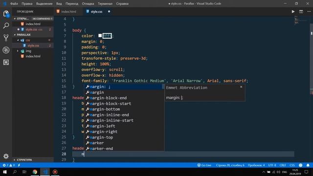Image resolution: width=313 pixels, height=176 pixels.
Task: Open the feedback smiley in status bar
Action: point(301,165)
